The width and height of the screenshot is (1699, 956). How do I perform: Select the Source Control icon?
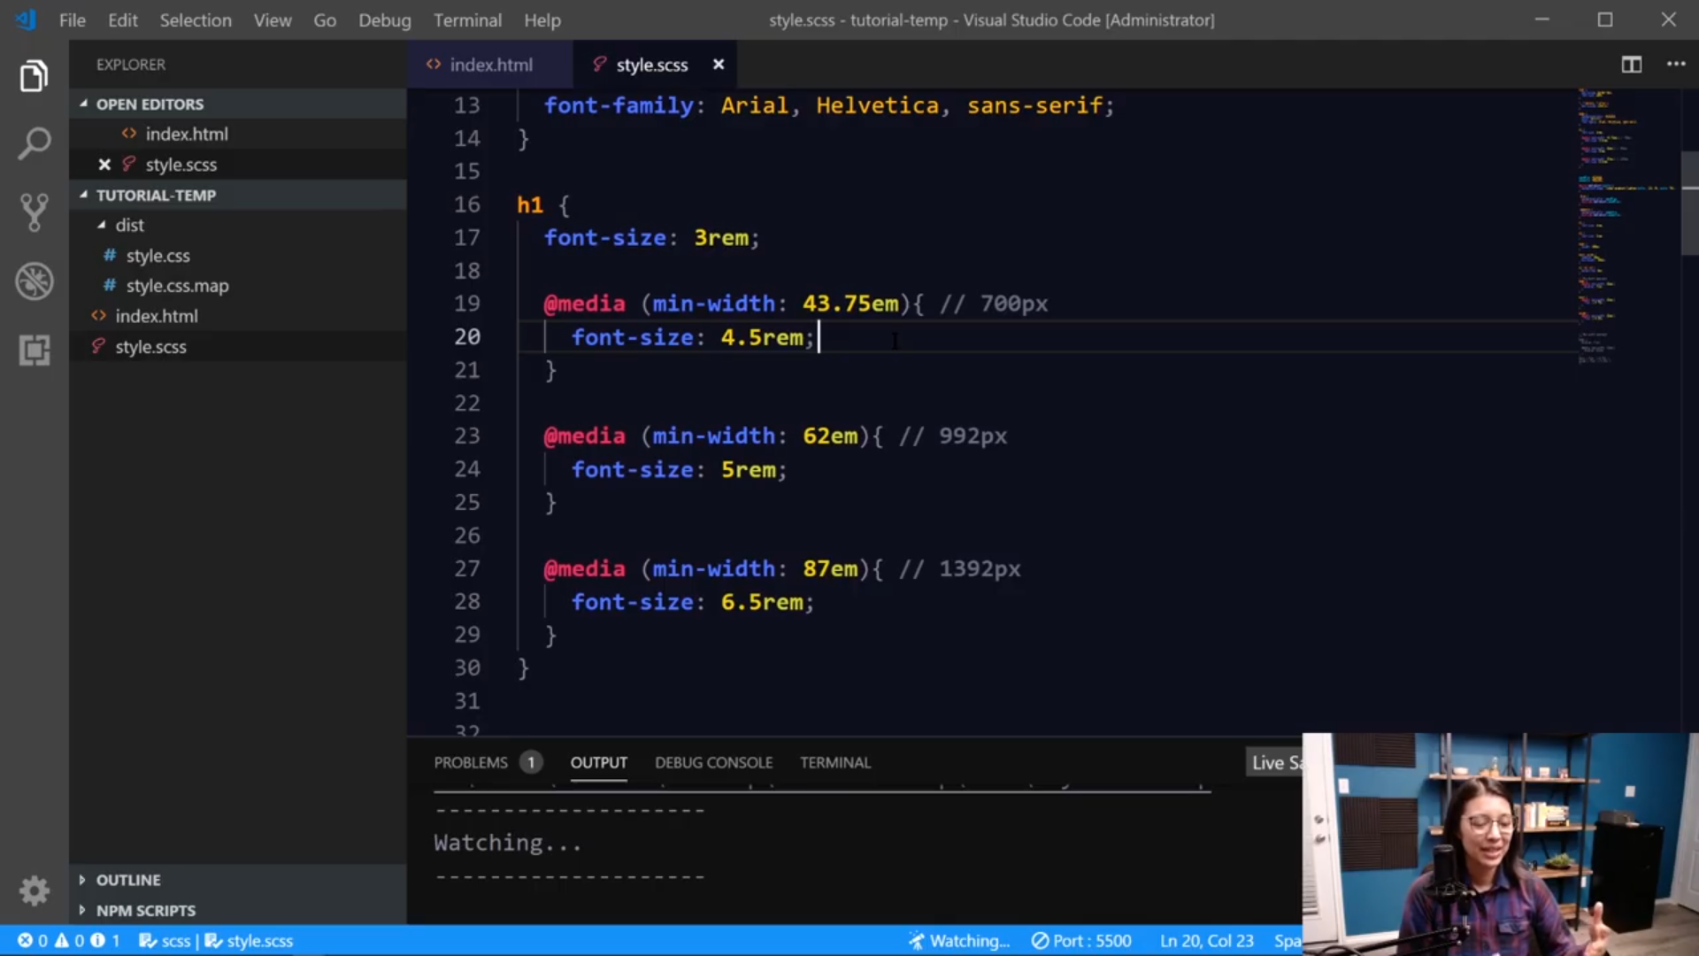click(x=34, y=212)
